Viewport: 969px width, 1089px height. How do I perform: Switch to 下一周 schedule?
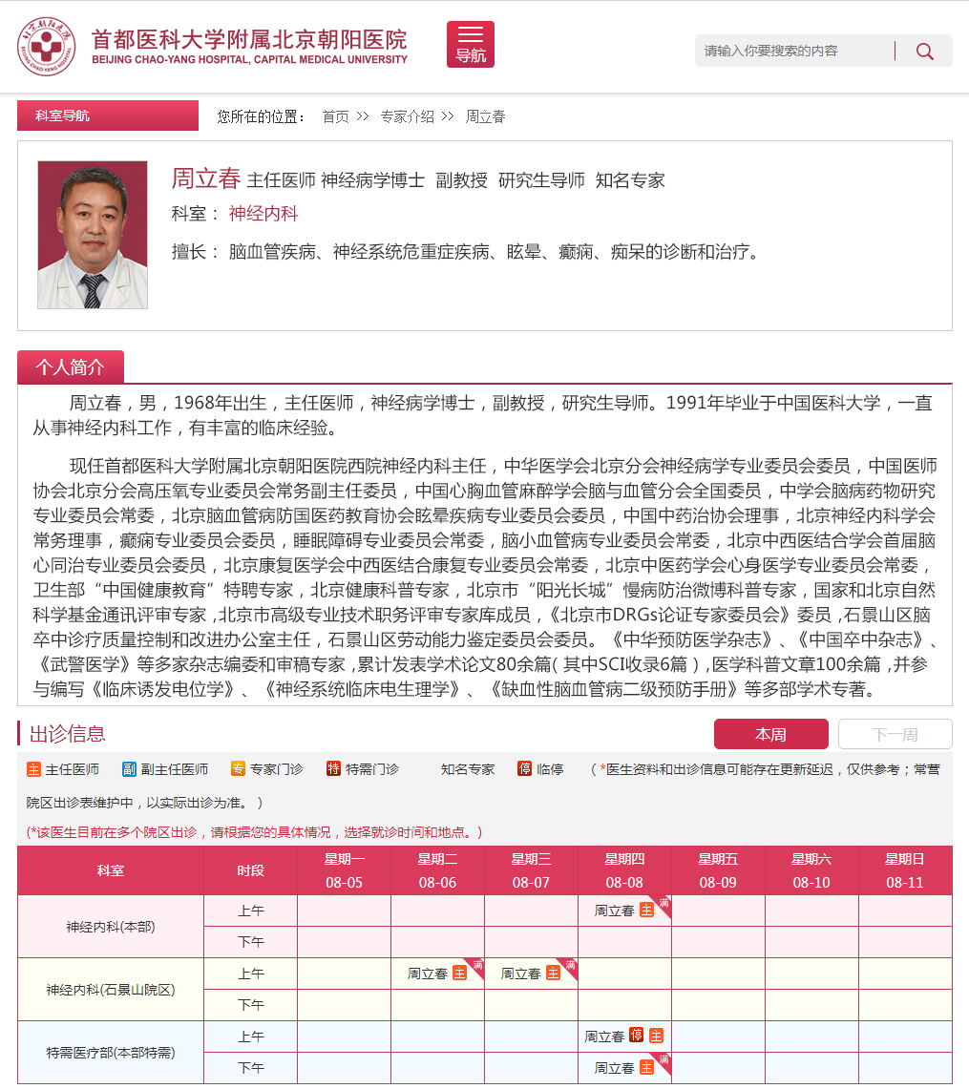pos(895,734)
